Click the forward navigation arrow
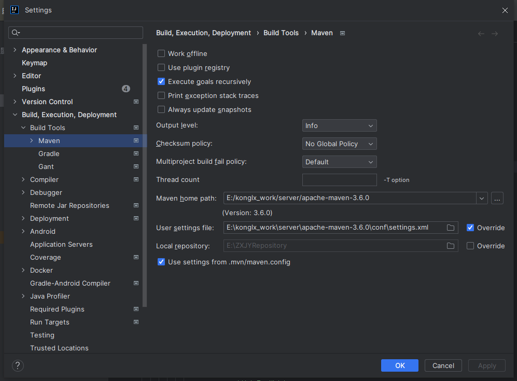 coord(495,34)
